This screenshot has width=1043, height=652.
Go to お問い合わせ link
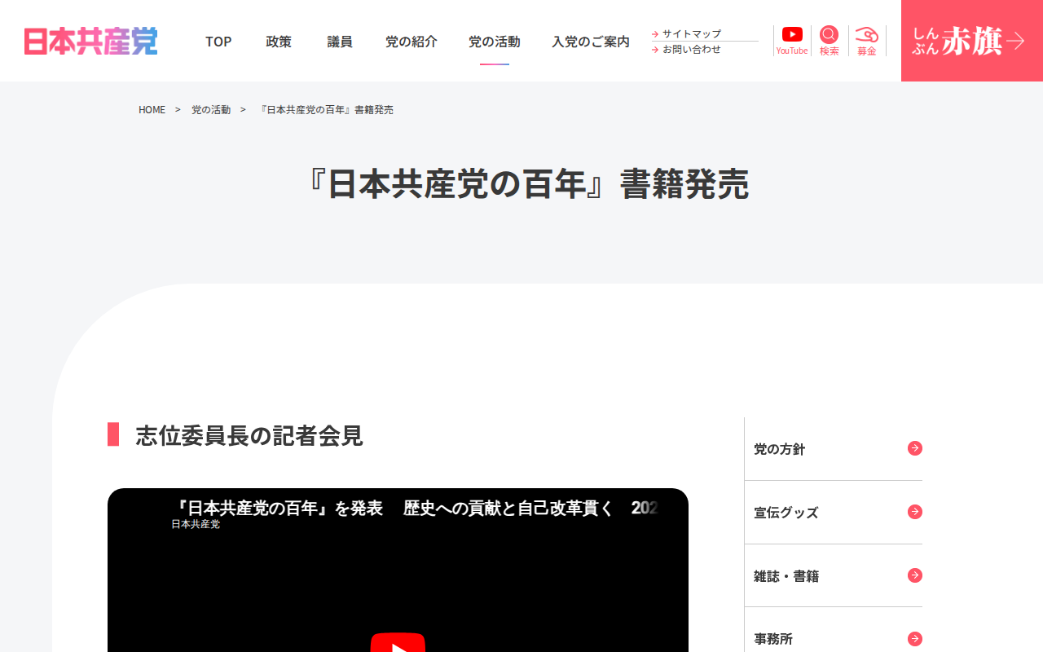691,49
